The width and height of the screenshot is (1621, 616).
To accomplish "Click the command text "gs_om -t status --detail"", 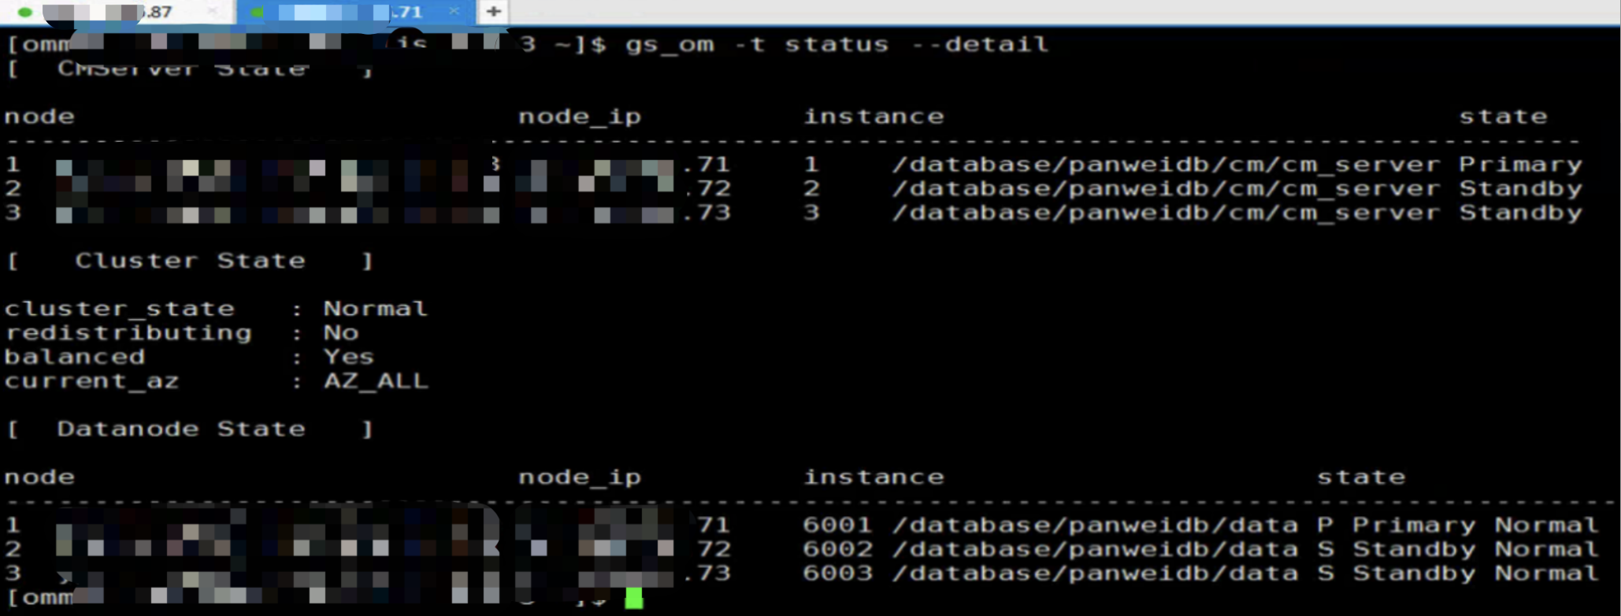I will tap(836, 44).
